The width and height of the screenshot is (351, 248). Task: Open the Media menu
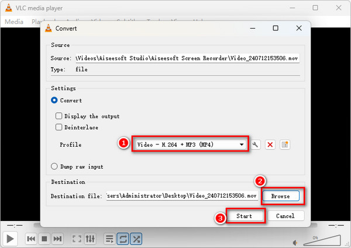13,22
